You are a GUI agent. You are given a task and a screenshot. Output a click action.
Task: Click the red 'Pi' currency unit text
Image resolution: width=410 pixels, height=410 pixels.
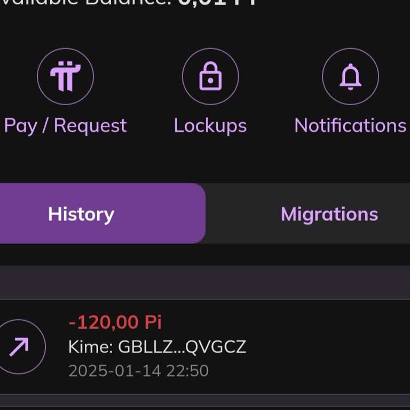pos(153,322)
